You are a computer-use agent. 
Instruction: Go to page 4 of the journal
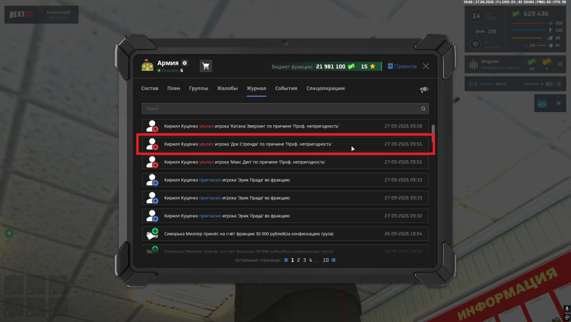(x=311, y=260)
